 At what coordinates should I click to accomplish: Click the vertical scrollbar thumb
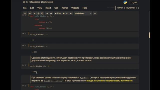(x=149, y=35)
